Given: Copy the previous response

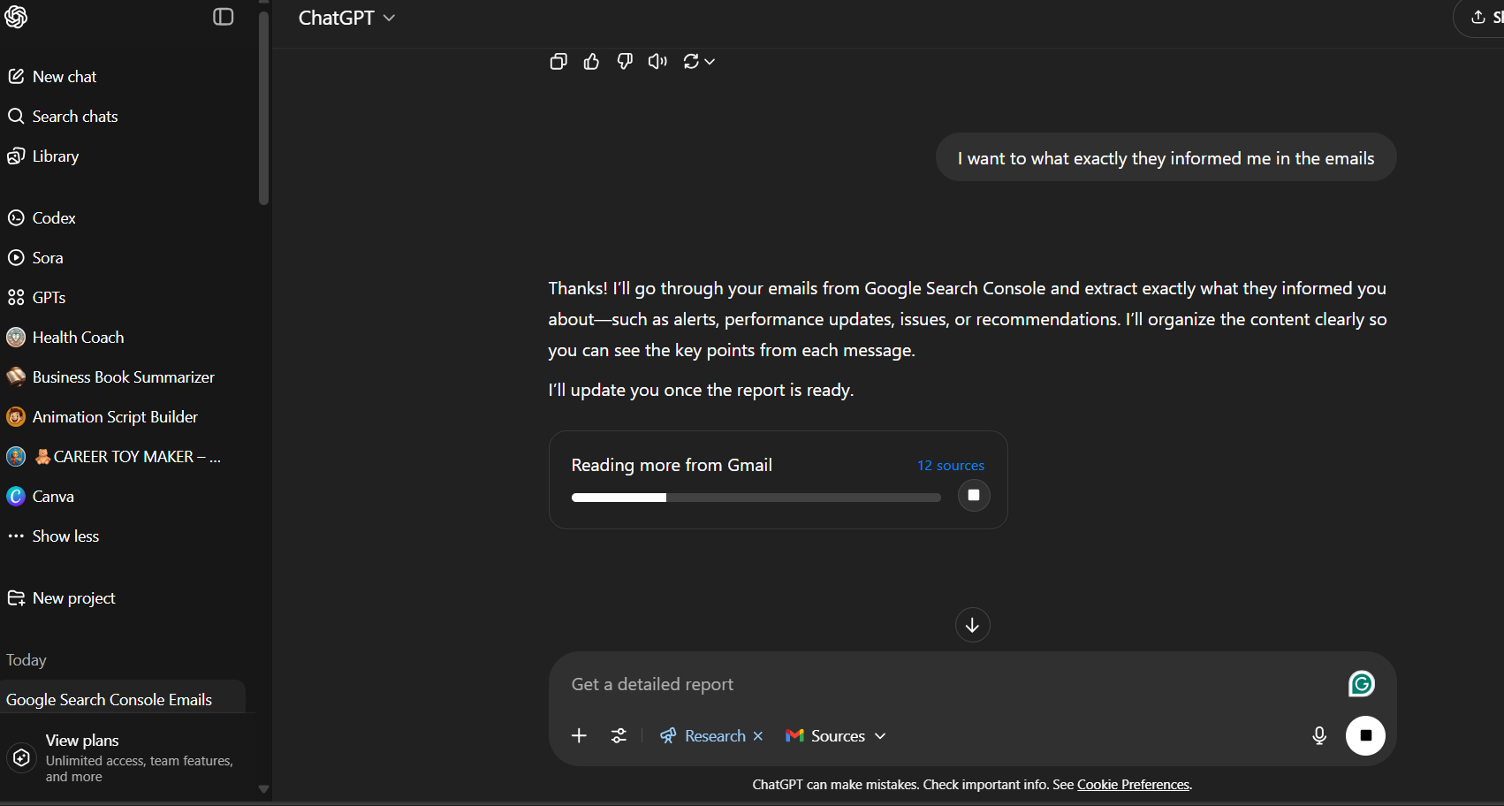Looking at the screenshot, I should click(558, 61).
